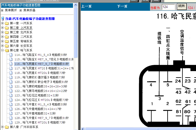The width and height of the screenshot is (196, 130).
Task: Click page icon of item 128 哈飞中意
Action: (x=11, y=118)
